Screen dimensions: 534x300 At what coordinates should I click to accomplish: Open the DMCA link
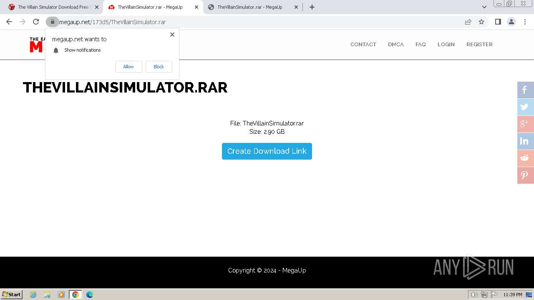click(396, 44)
